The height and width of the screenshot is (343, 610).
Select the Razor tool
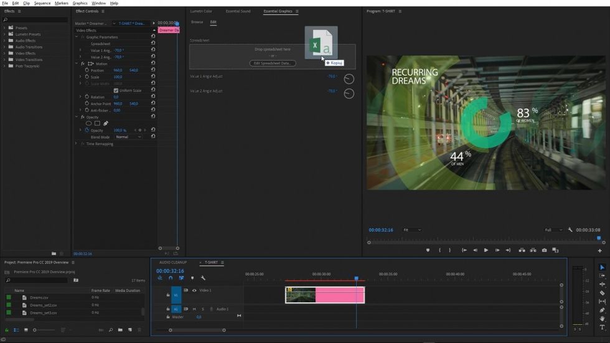(602, 293)
